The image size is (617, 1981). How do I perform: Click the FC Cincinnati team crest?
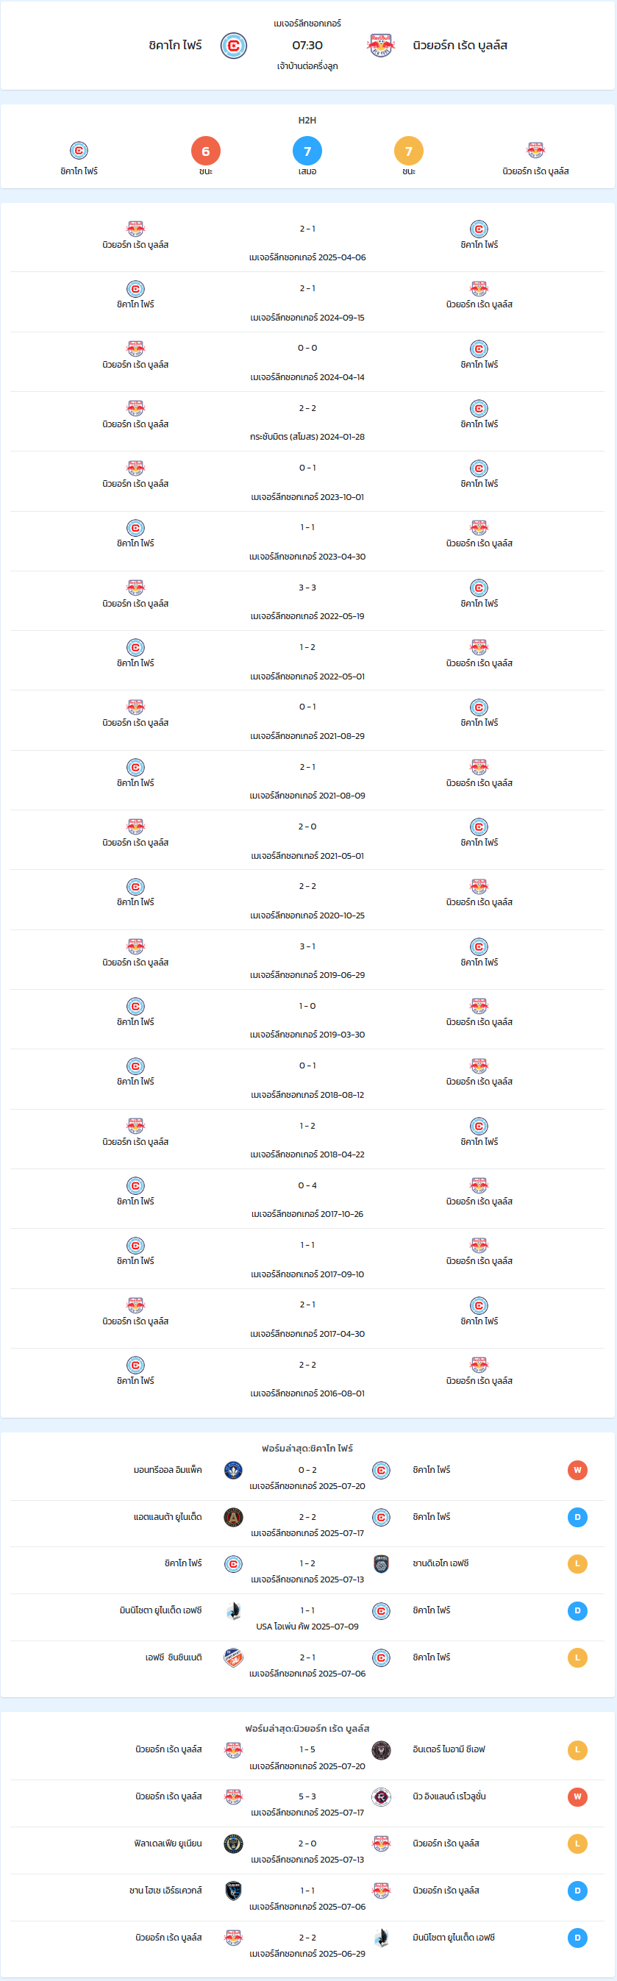233,1657
